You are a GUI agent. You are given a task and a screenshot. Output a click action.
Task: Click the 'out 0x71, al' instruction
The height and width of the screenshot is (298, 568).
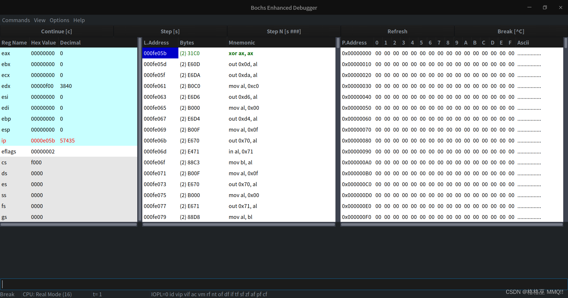pyautogui.click(x=243, y=206)
